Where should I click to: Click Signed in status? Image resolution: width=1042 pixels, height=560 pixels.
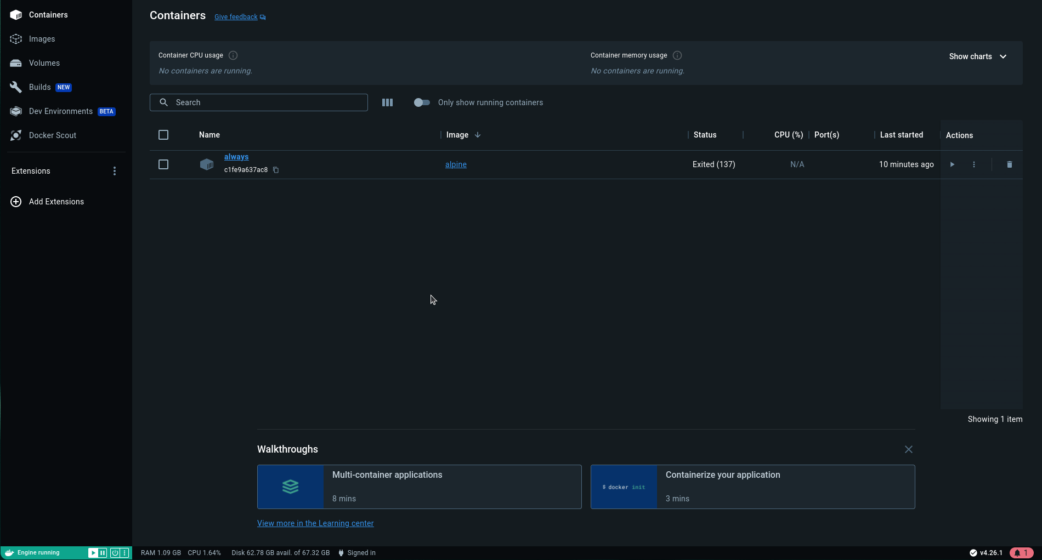click(357, 553)
